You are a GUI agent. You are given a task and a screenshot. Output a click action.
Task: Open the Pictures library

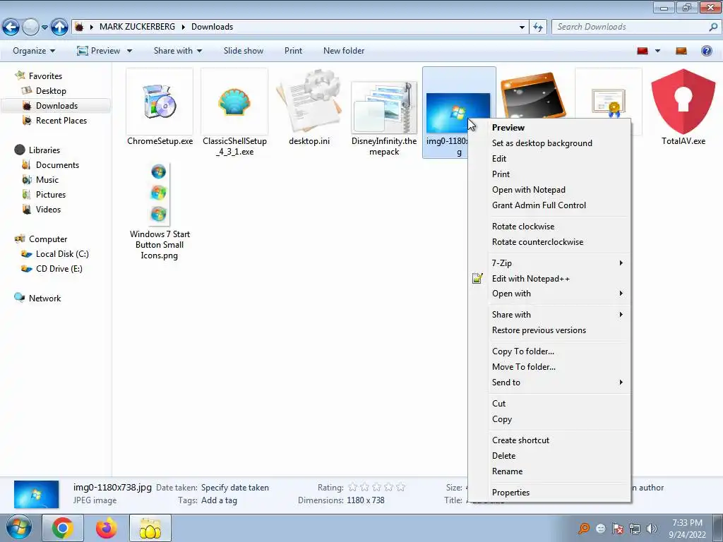51,195
